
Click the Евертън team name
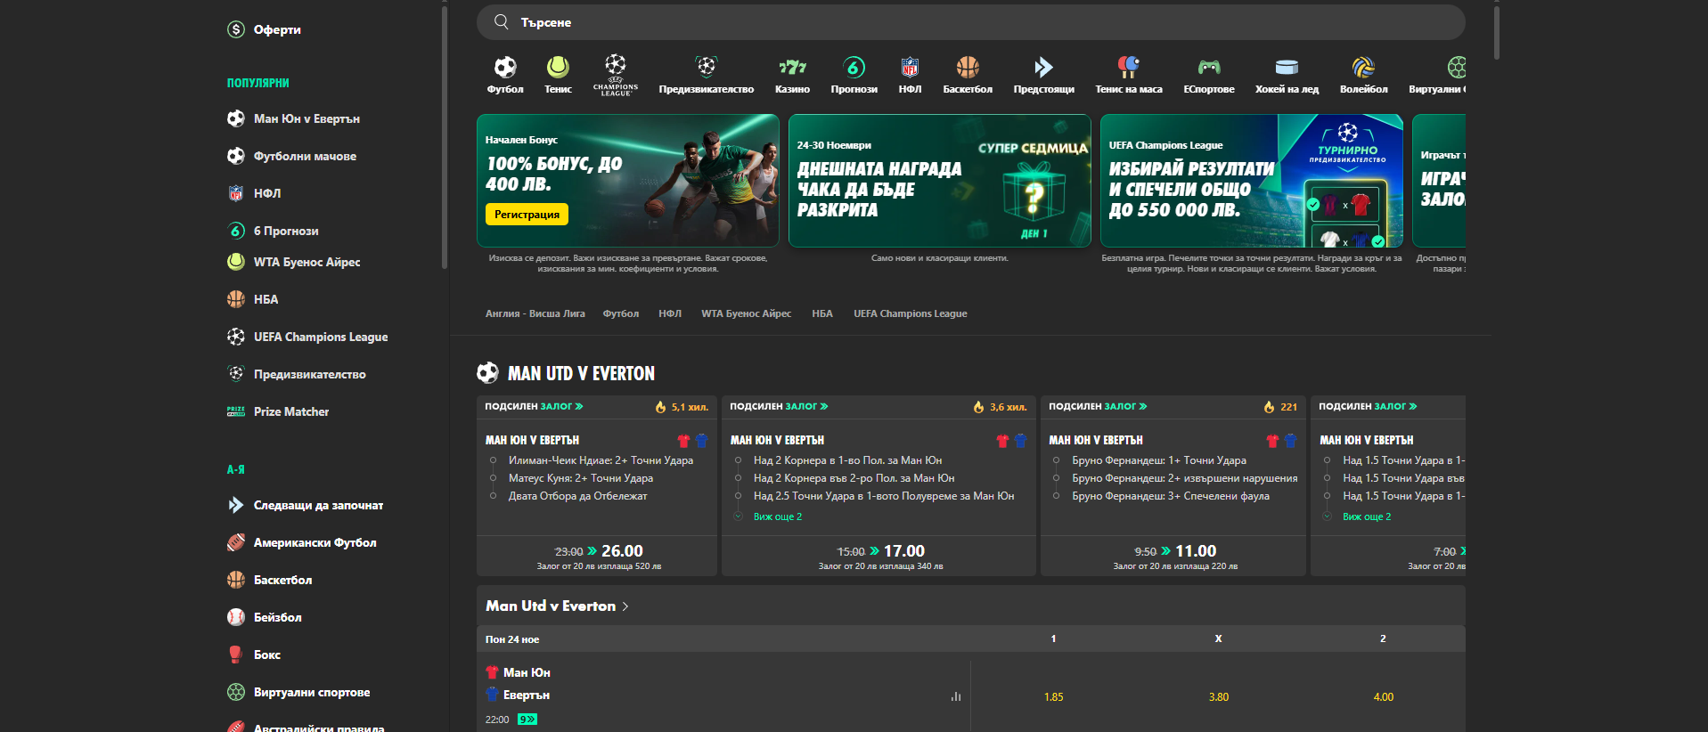click(527, 695)
